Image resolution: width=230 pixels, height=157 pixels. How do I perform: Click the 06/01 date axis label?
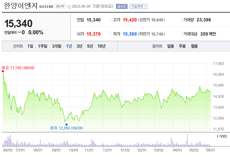click(x=210, y=150)
